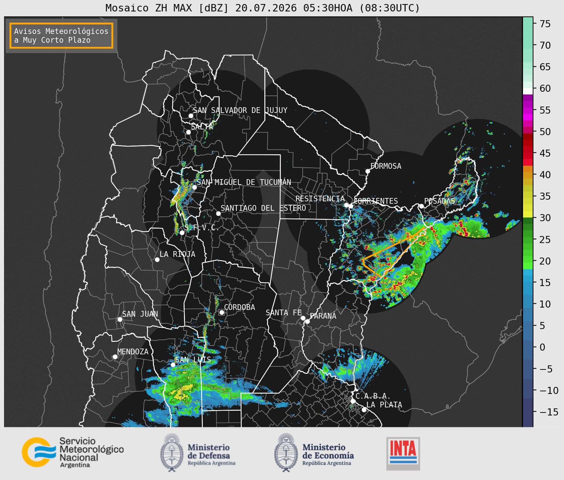Click the INTA logo
The width and height of the screenshot is (564, 480).
pos(403,453)
